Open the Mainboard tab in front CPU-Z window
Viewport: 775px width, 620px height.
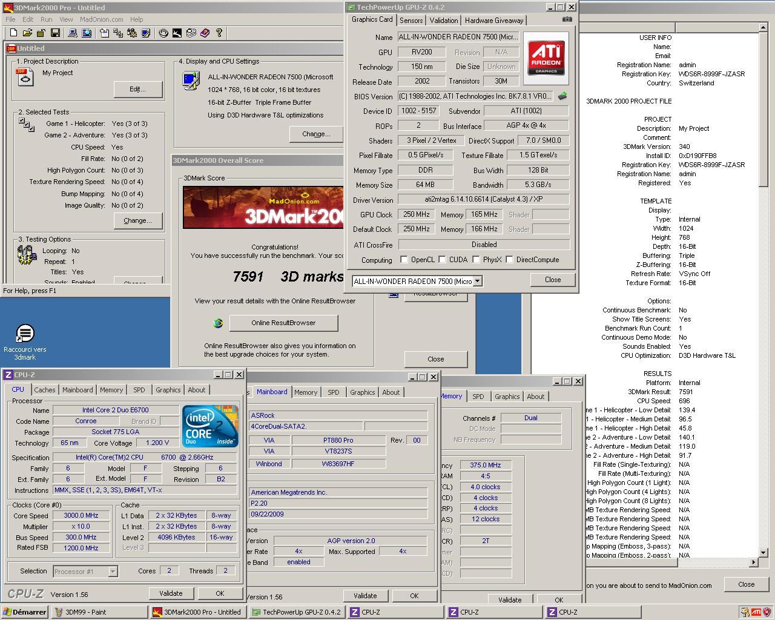click(x=77, y=390)
